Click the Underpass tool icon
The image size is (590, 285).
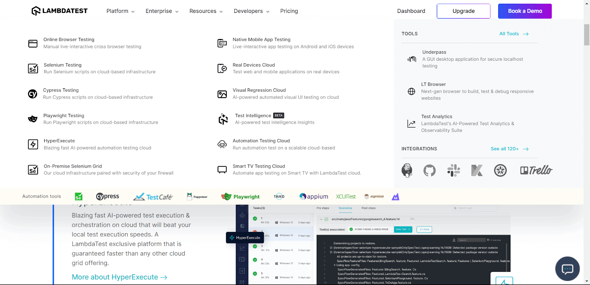click(x=412, y=59)
